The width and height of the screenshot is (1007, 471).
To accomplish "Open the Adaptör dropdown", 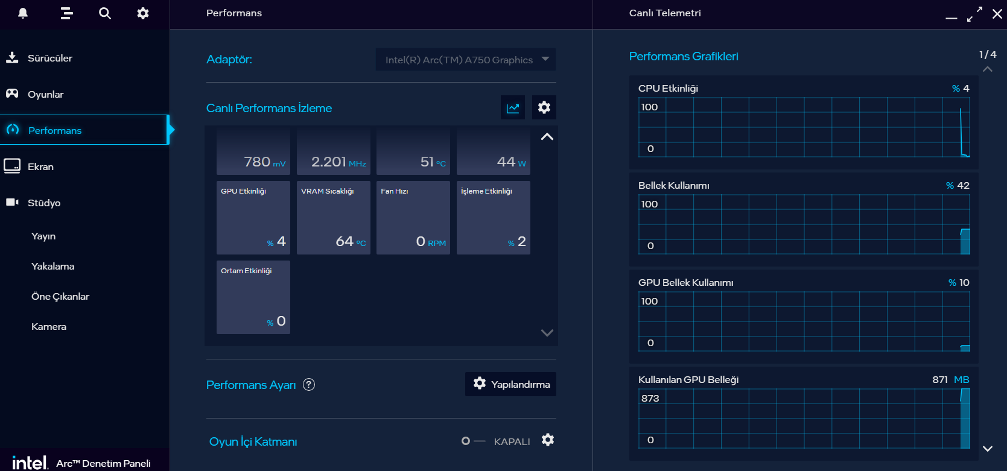I will pyautogui.click(x=466, y=60).
